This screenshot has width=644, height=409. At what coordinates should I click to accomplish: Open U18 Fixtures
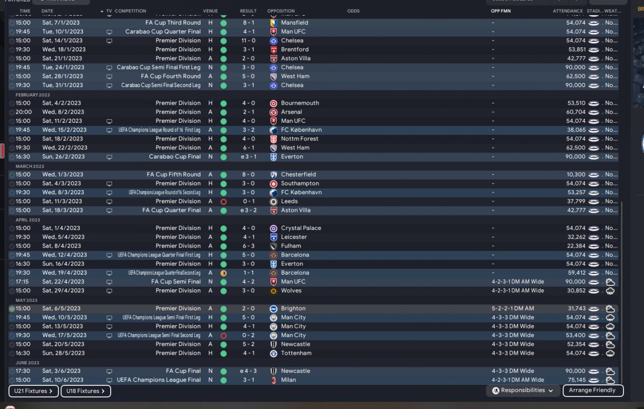click(86, 391)
